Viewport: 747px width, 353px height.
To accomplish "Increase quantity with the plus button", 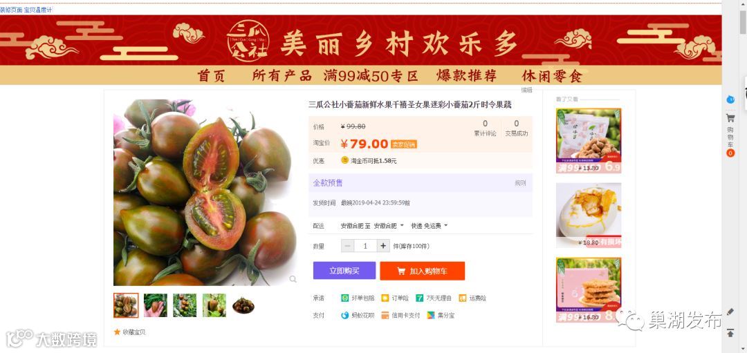I will point(383,246).
